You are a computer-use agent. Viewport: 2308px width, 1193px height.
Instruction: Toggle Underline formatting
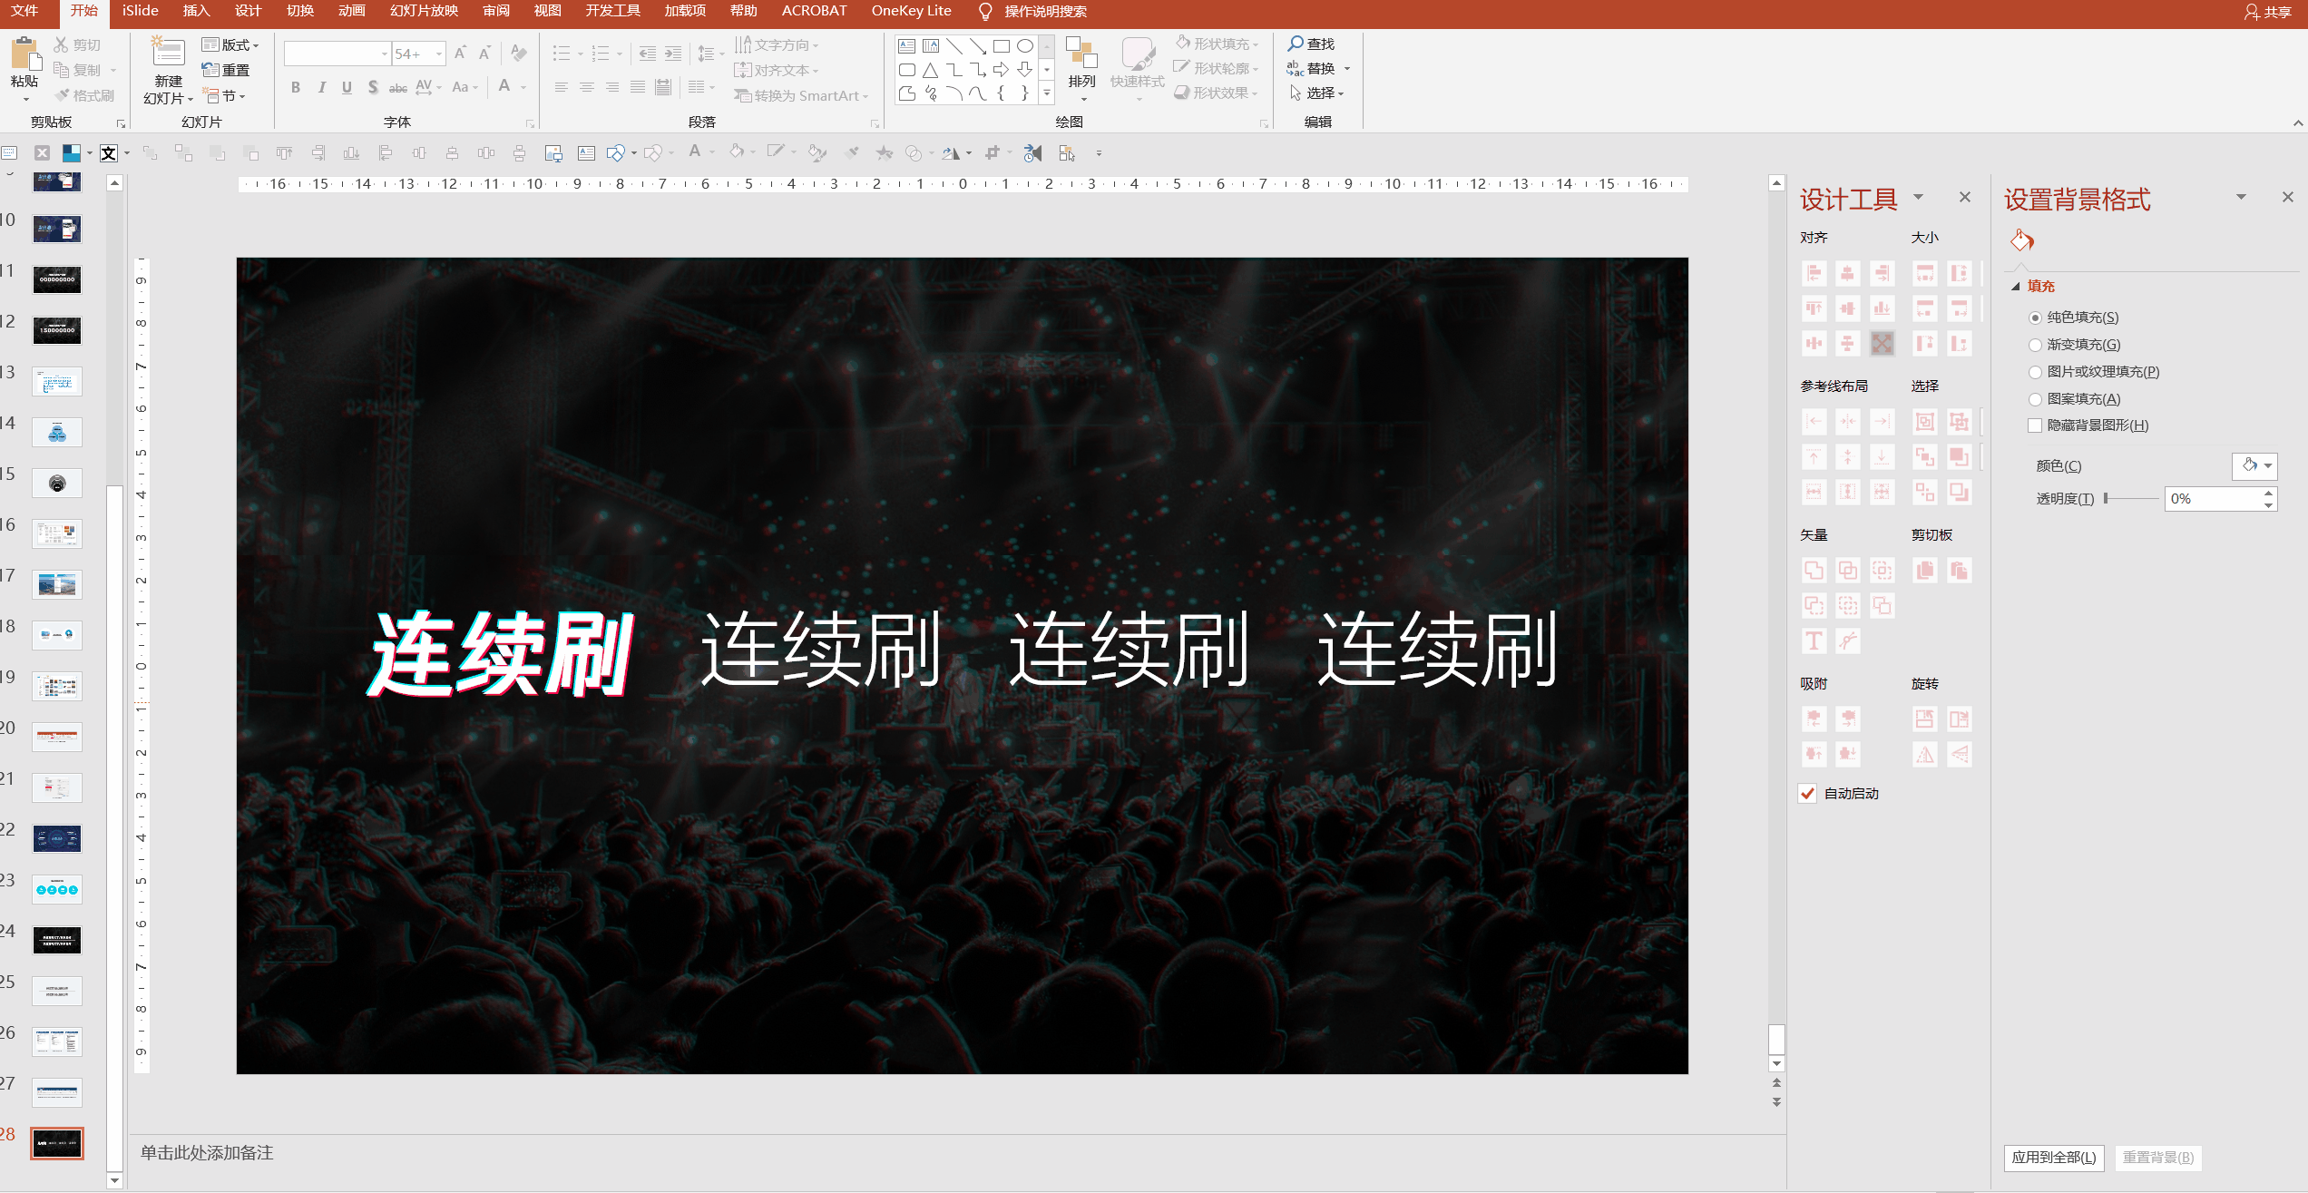(x=347, y=87)
